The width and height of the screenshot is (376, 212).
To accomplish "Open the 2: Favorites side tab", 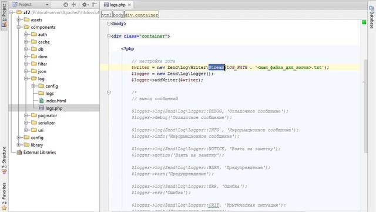I will [x=4, y=196].
